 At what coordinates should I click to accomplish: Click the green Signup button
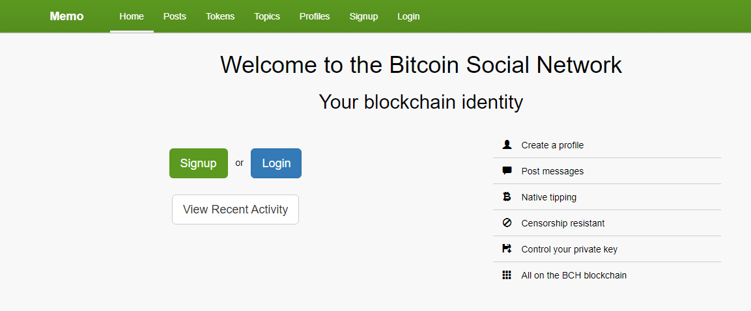coord(199,163)
